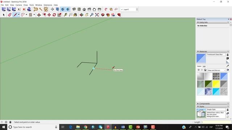
Task: Select the Rectangle shape tool
Action: coord(30,15)
